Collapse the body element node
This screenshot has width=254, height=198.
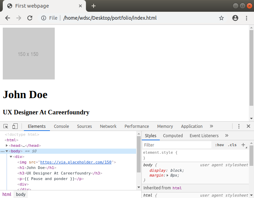click(x=7, y=151)
